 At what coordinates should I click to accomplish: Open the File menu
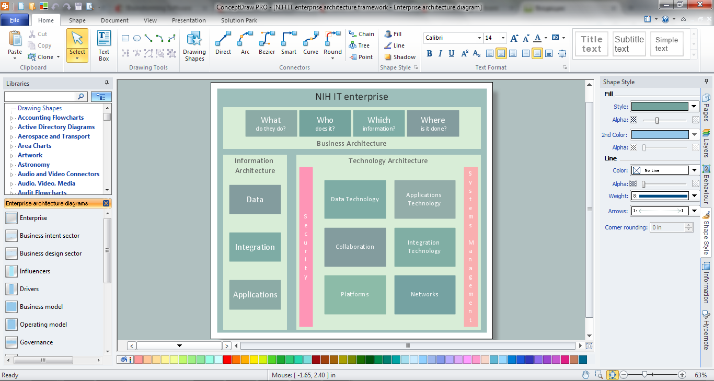pos(15,20)
